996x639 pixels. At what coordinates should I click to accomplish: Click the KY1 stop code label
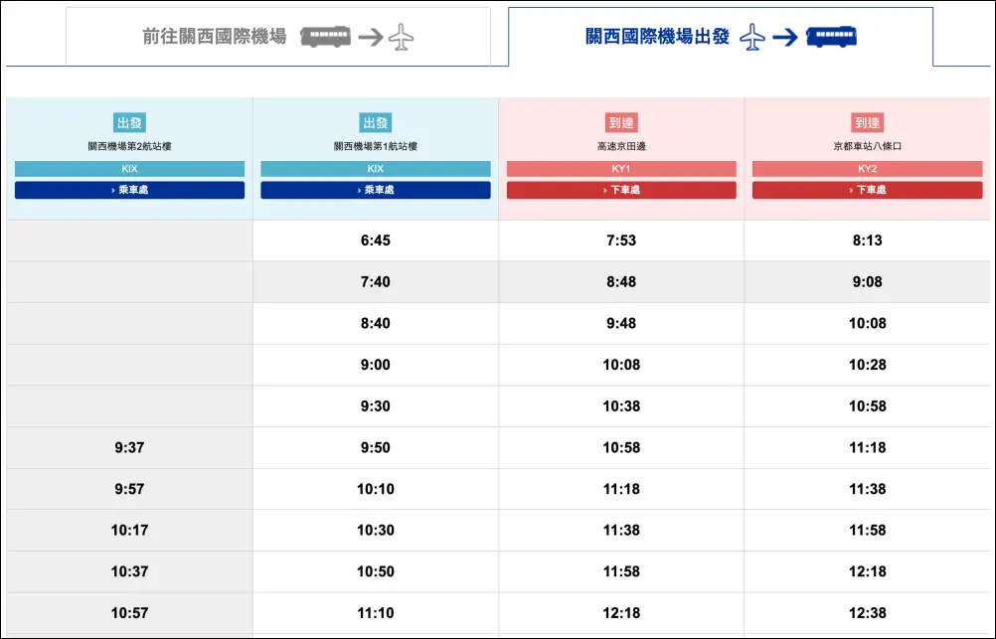click(x=621, y=169)
